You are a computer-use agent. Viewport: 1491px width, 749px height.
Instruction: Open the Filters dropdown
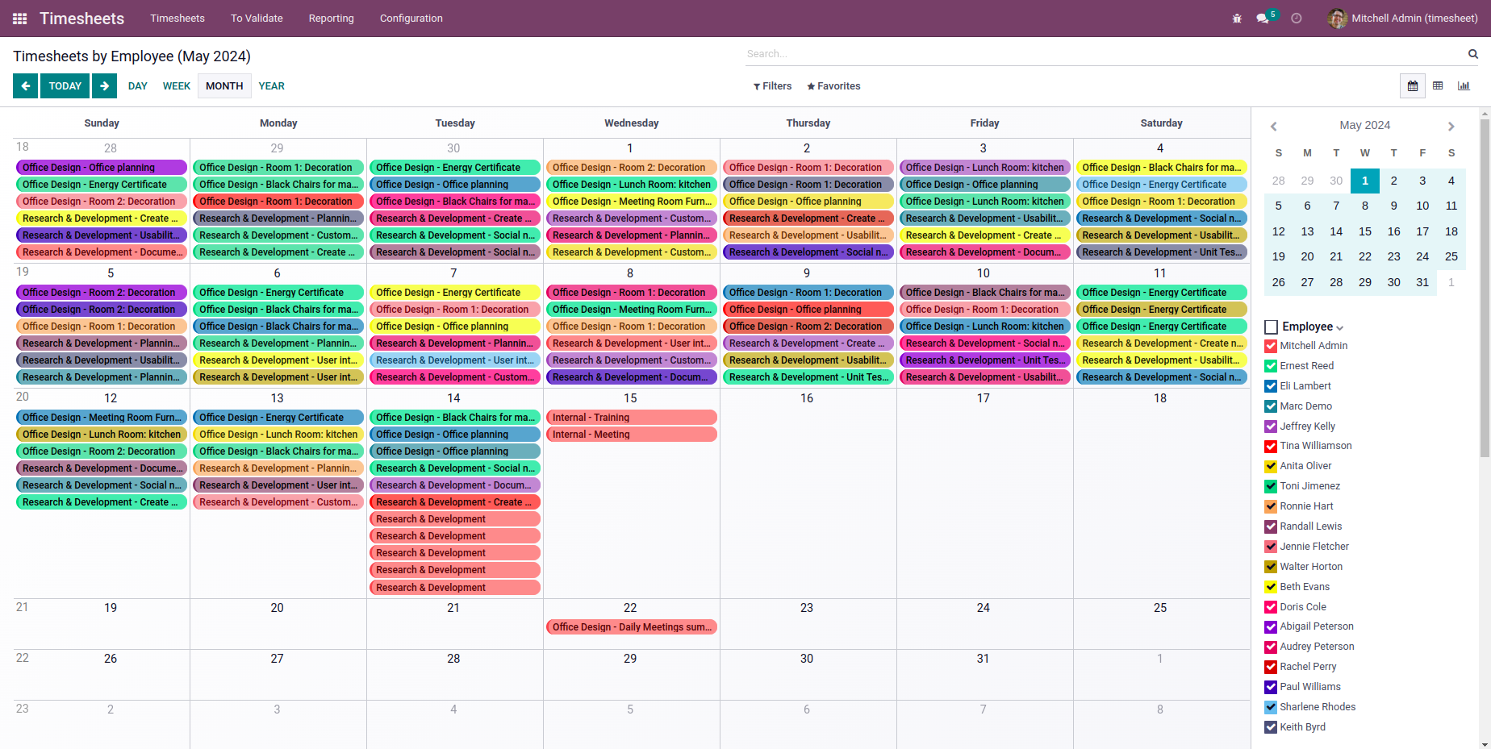pyautogui.click(x=772, y=86)
